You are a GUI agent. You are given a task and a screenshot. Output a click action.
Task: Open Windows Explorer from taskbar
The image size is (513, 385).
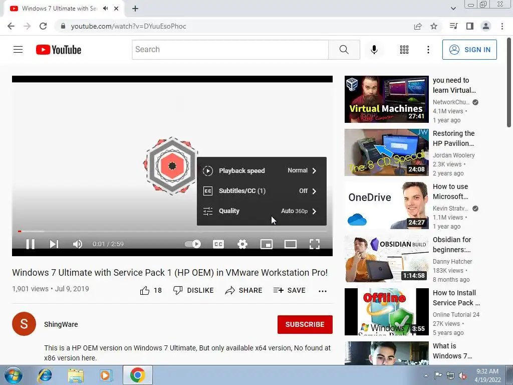(x=76, y=375)
